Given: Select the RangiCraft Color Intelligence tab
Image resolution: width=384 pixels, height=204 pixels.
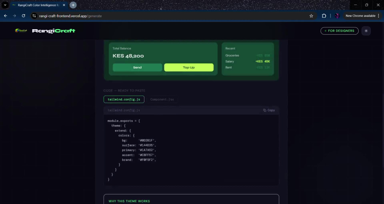Looking at the screenshot, I should tap(39, 5).
